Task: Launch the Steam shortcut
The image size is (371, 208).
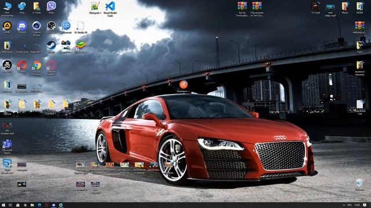Action: [x=51, y=45]
